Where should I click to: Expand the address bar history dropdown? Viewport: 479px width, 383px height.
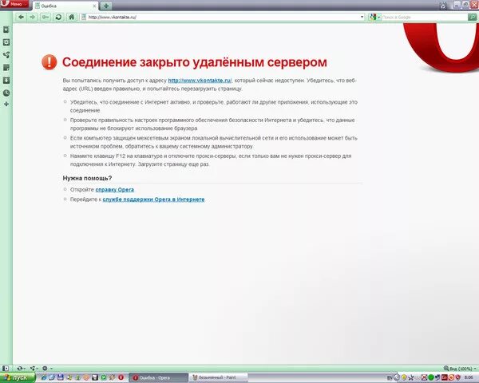tap(362, 17)
